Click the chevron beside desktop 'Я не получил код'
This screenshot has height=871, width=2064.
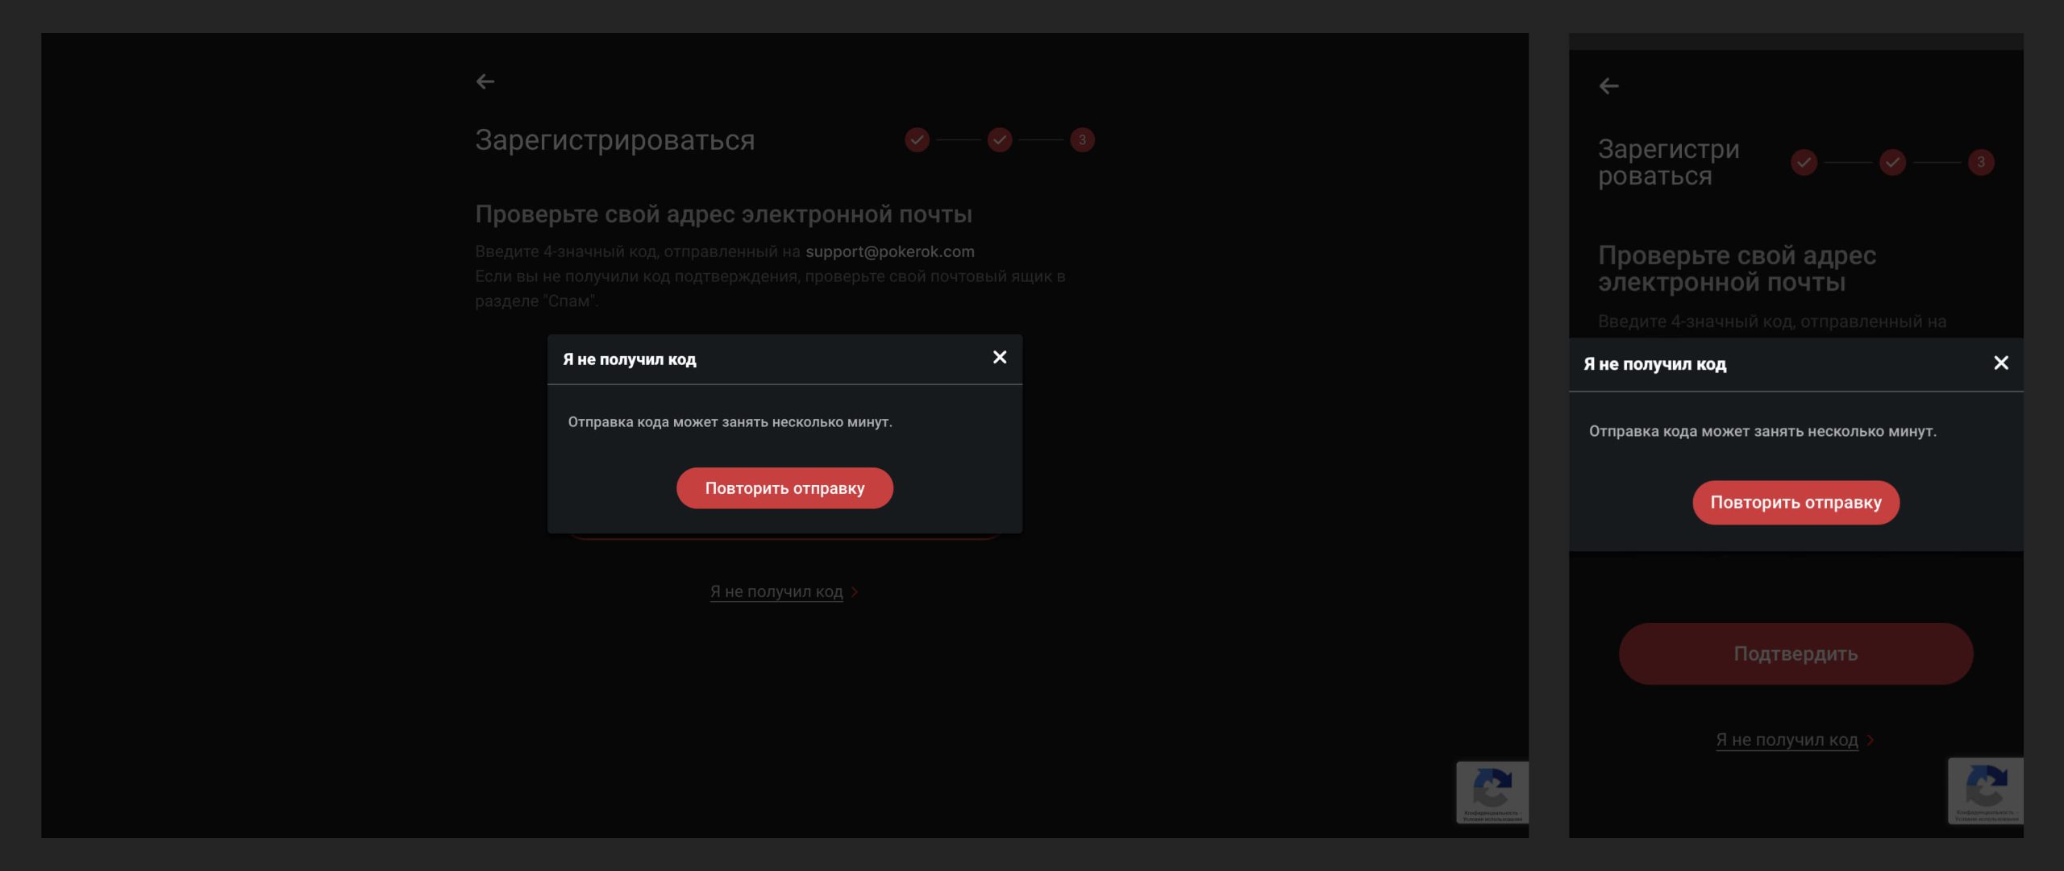(x=854, y=592)
